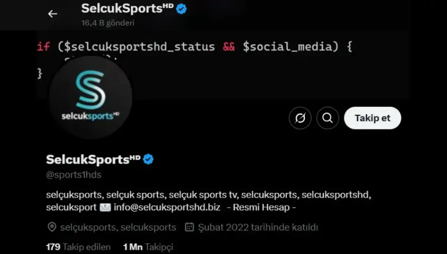Image resolution: width=447 pixels, height=254 pixels.
Task: View the 179 Takip edilen list
Action: click(x=78, y=247)
